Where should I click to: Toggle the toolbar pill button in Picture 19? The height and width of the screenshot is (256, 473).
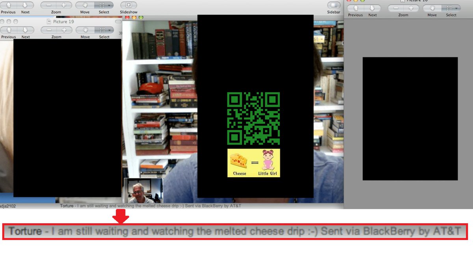tap(118, 22)
